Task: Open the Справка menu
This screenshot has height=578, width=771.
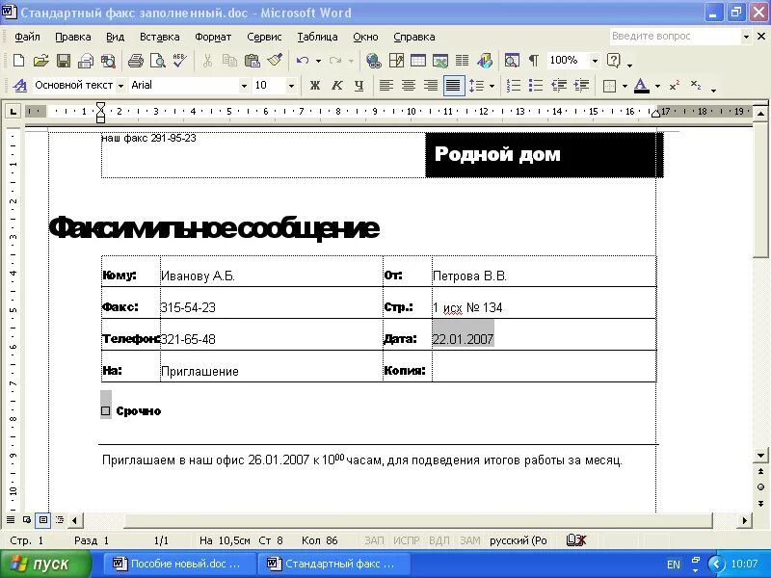Action: click(414, 37)
